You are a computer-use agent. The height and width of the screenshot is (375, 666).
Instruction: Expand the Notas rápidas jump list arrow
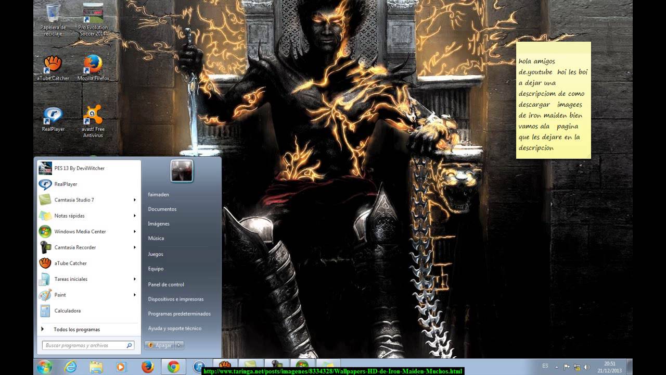coord(135,216)
